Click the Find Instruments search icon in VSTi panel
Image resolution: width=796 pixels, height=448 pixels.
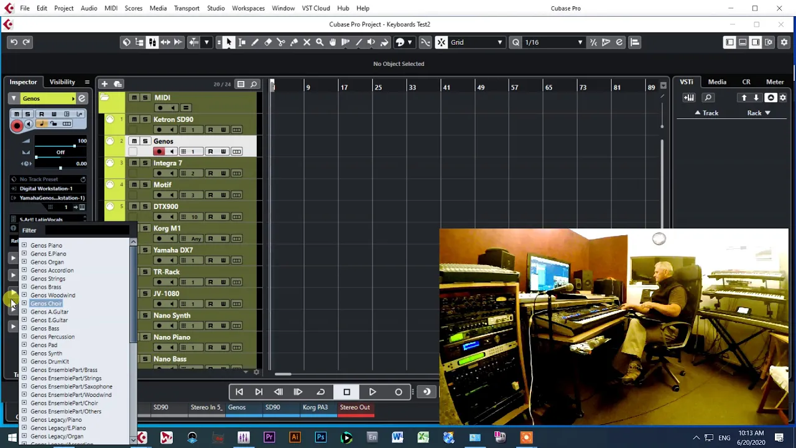pos(708,98)
